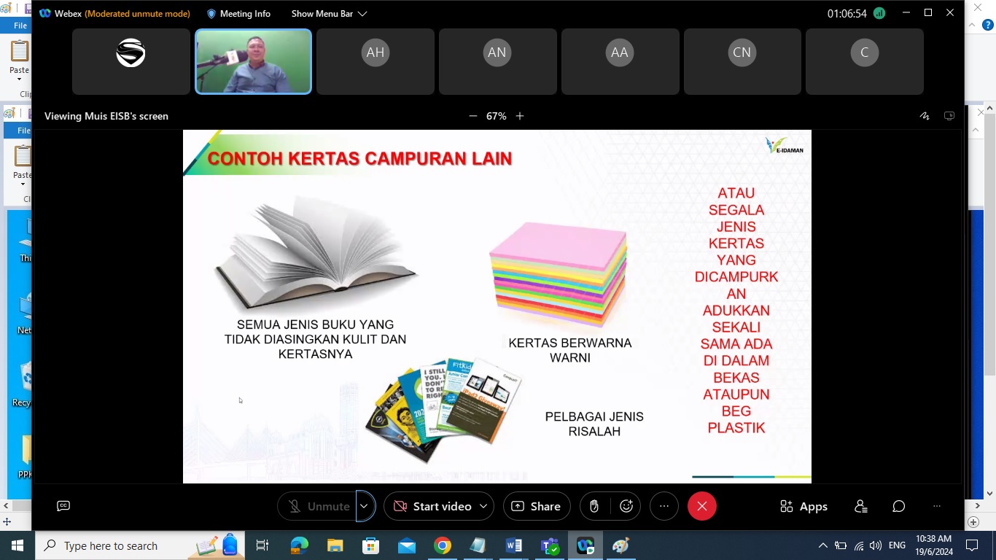Expand audio options arrow beside Unmute

coord(364,506)
